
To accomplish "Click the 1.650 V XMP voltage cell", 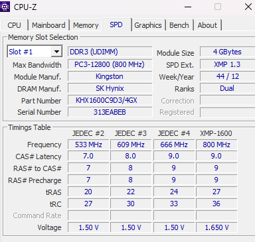I will point(216,227).
